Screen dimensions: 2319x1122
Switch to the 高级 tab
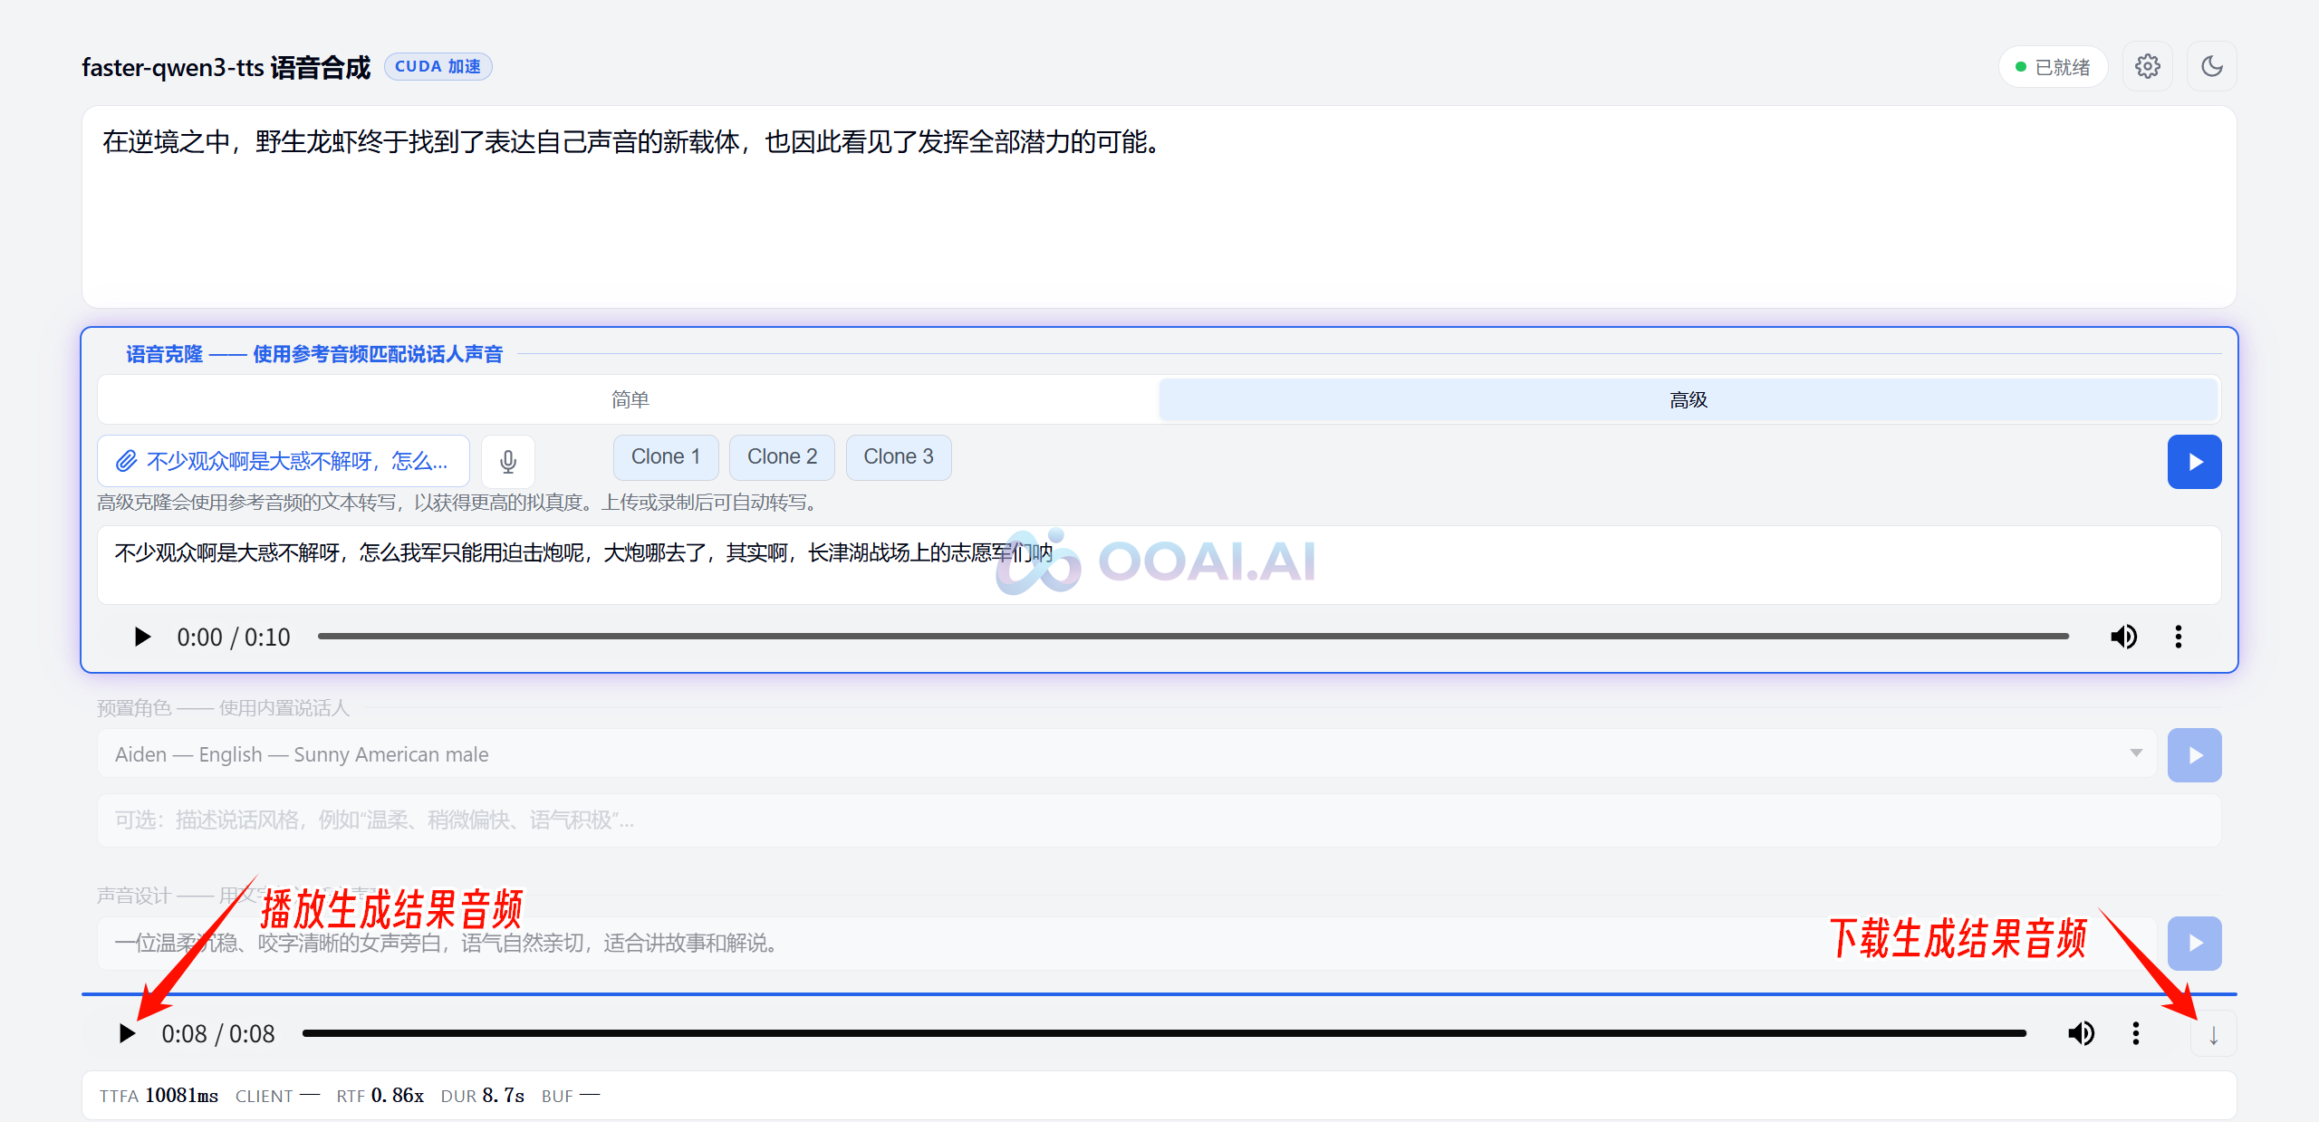(1688, 399)
